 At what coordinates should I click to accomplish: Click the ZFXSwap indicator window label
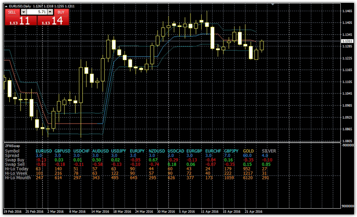pos(12,146)
